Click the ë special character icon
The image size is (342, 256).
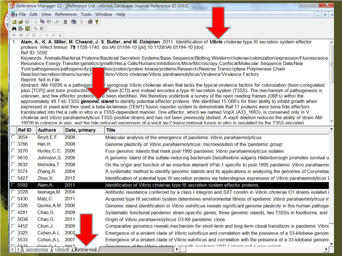60,35
